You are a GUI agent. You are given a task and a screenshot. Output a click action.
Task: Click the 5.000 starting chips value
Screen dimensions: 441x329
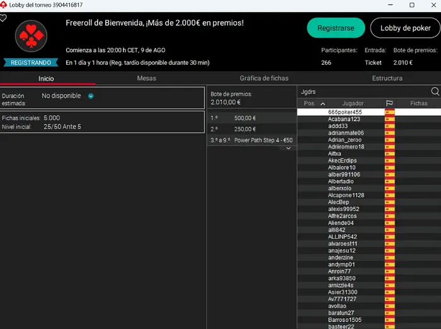(x=52, y=118)
